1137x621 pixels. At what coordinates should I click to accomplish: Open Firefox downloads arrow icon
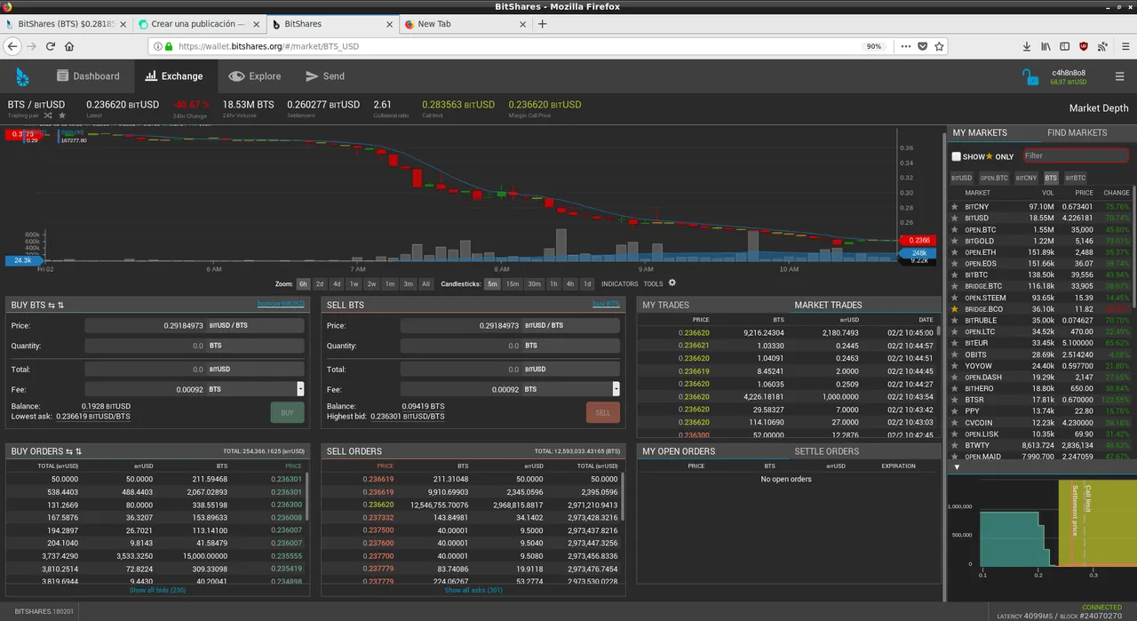click(x=1027, y=46)
